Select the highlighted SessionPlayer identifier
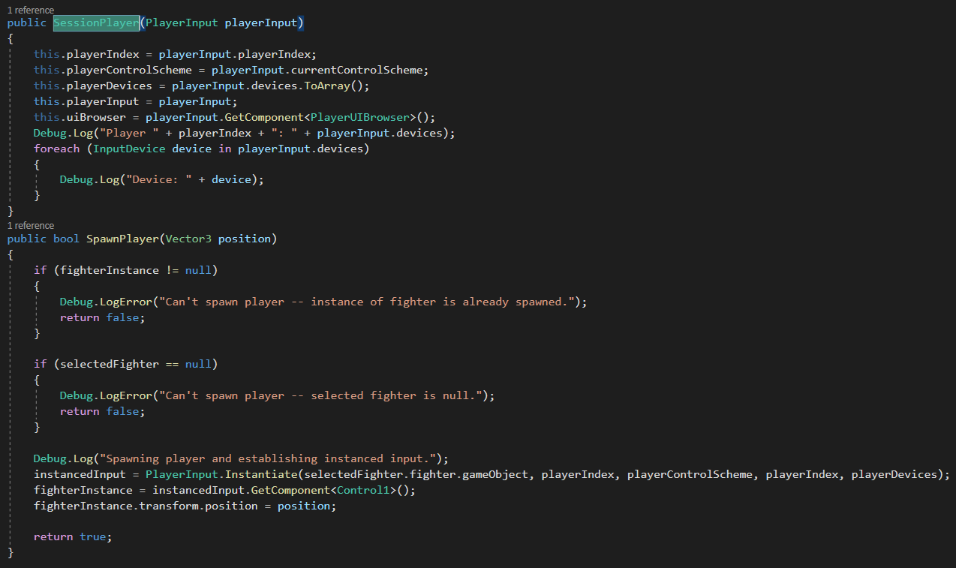This screenshot has height=568, width=956. point(95,23)
